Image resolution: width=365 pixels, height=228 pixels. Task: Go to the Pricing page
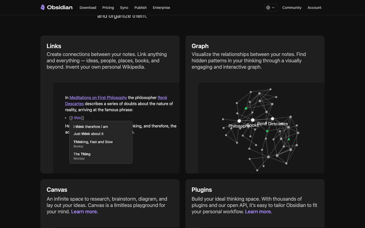[x=108, y=8]
